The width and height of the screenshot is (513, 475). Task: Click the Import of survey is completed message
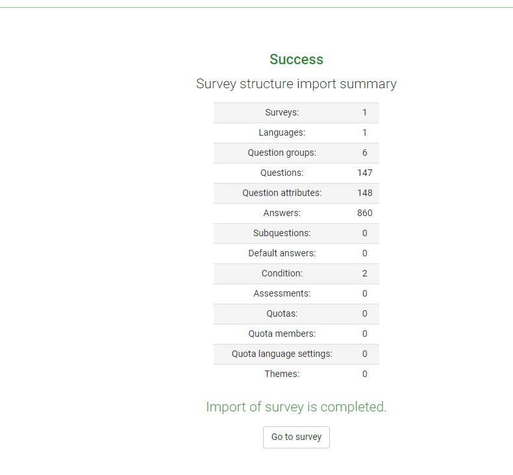[296, 407]
